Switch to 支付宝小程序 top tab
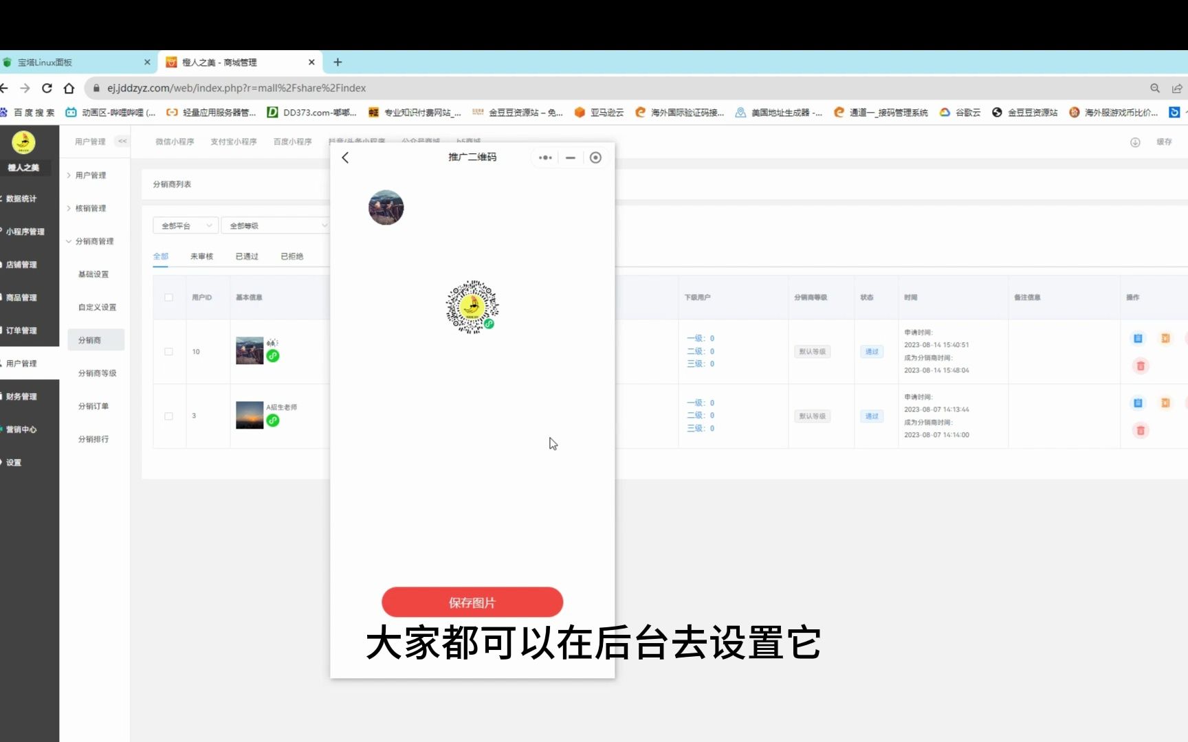Image resolution: width=1188 pixels, height=742 pixels. [234, 142]
